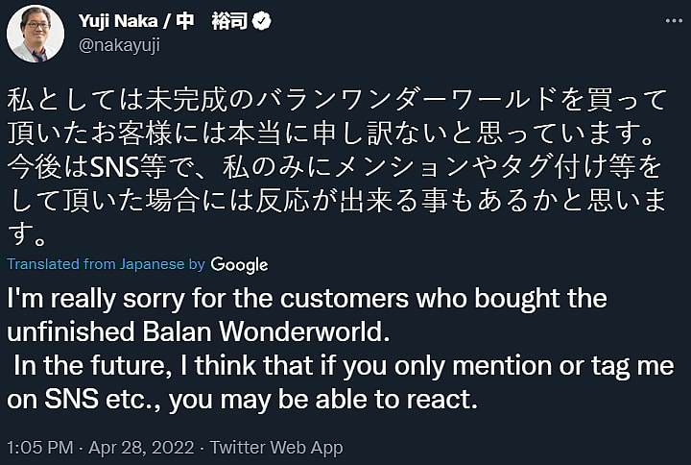The image size is (691, 465).
Task: Click the blue verified badge icon
Action: 261,20
